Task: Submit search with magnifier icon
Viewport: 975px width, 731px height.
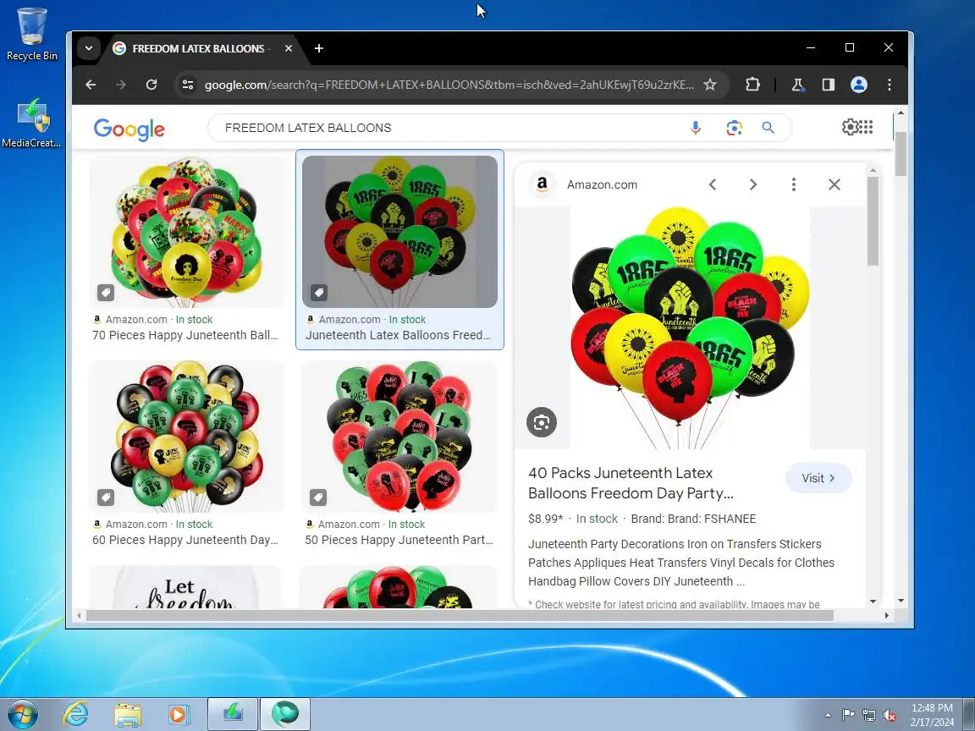Action: pyautogui.click(x=768, y=128)
